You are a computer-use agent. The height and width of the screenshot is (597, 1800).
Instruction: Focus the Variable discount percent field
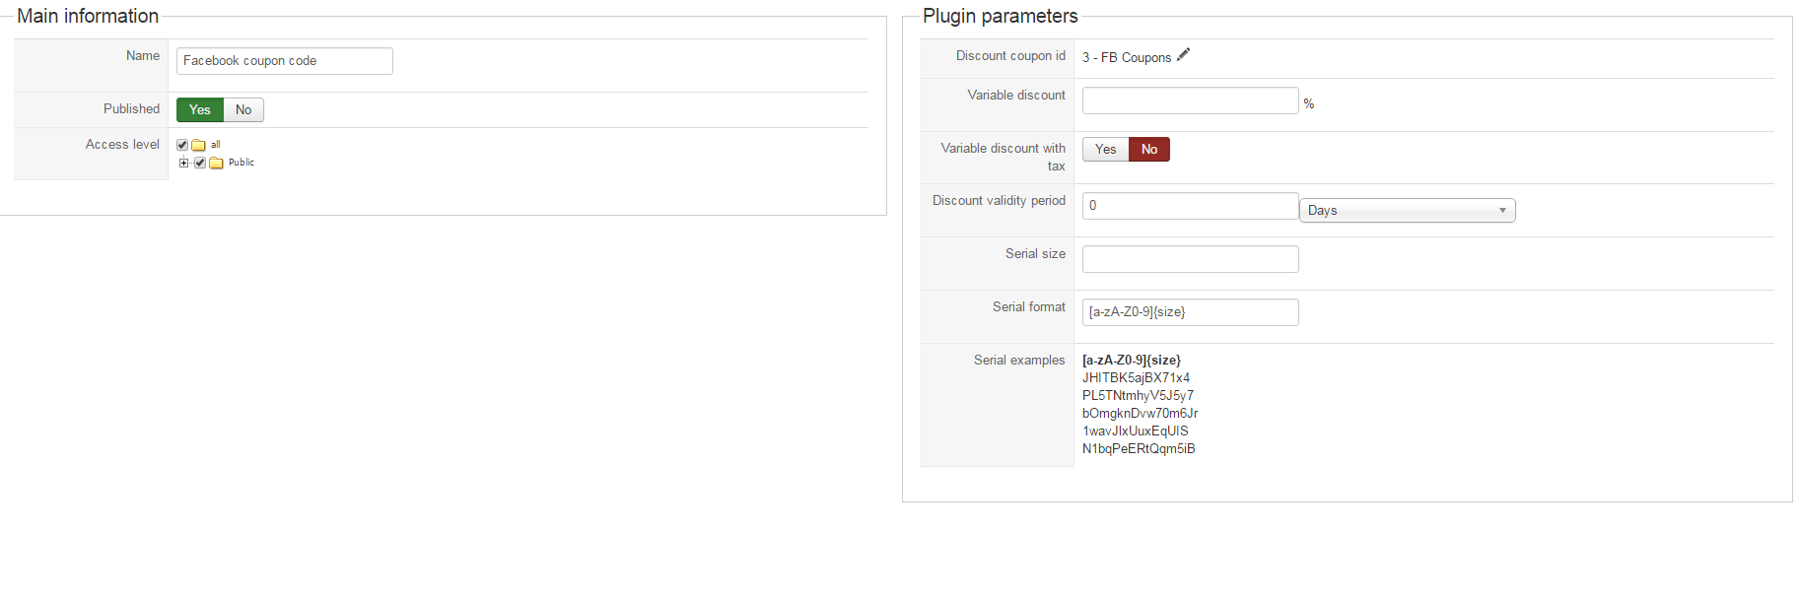point(1190,100)
